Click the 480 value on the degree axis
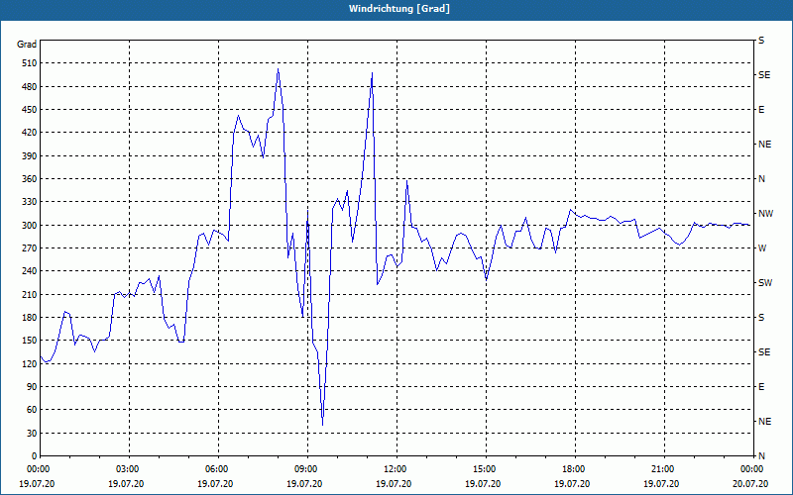Screen dimensions: 793x495 pyautogui.click(x=30, y=87)
